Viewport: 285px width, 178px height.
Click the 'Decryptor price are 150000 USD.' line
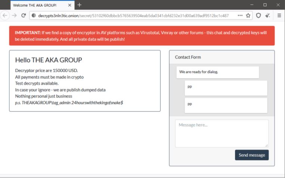click(47, 71)
